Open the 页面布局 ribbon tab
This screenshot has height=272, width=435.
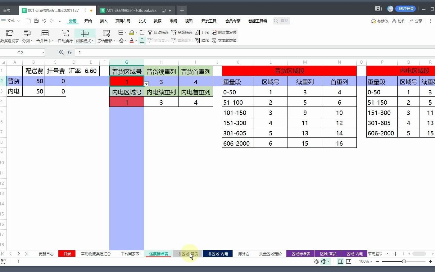click(x=123, y=21)
